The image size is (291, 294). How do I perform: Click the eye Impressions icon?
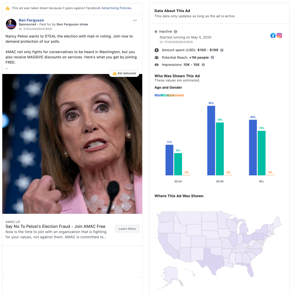pyautogui.click(x=157, y=65)
